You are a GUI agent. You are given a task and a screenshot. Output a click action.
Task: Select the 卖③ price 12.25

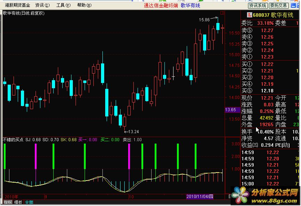click(x=267, y=44)
